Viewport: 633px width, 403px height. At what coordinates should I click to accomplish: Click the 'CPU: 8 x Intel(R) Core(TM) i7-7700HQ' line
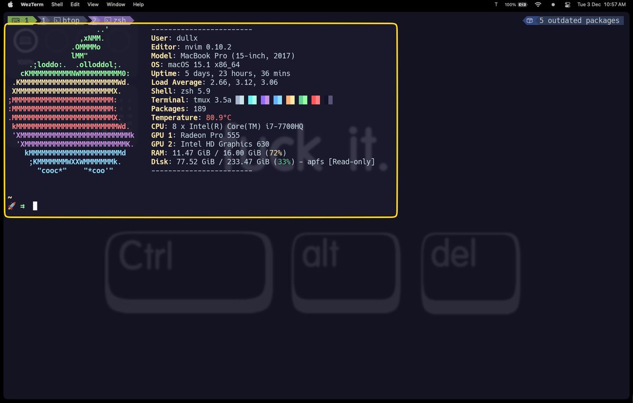pos(227,127)
